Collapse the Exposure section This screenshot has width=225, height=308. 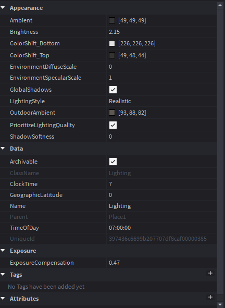[3, 251]
